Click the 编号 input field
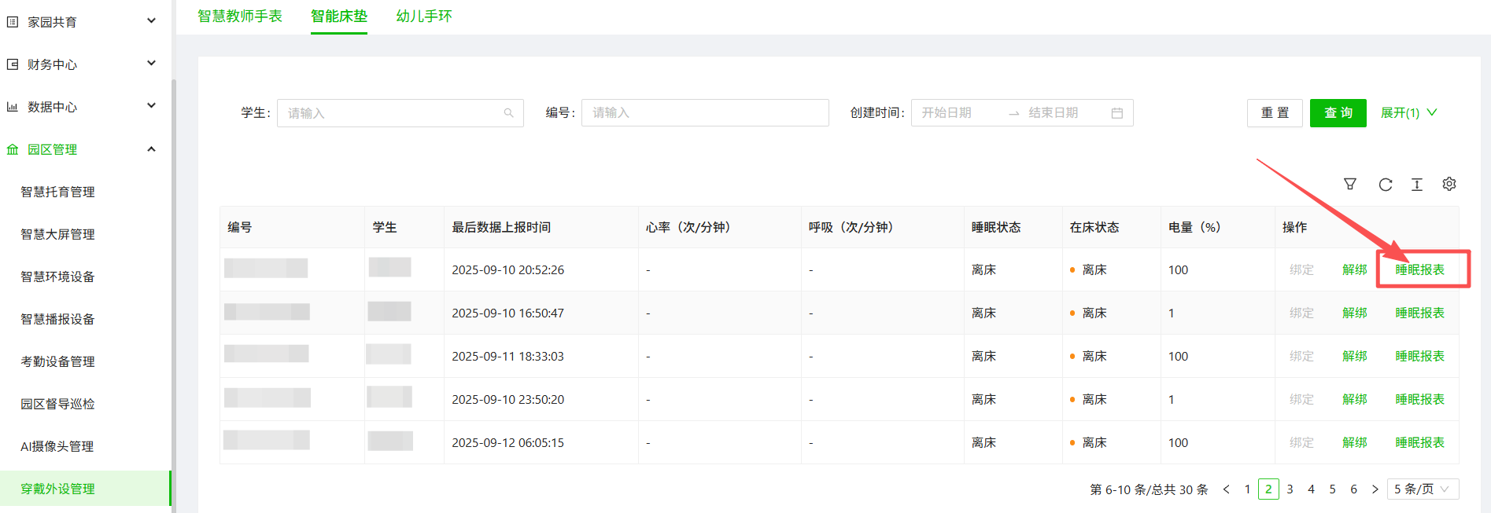This screenshot has width=1491, height=513. [x=704, y=113]
